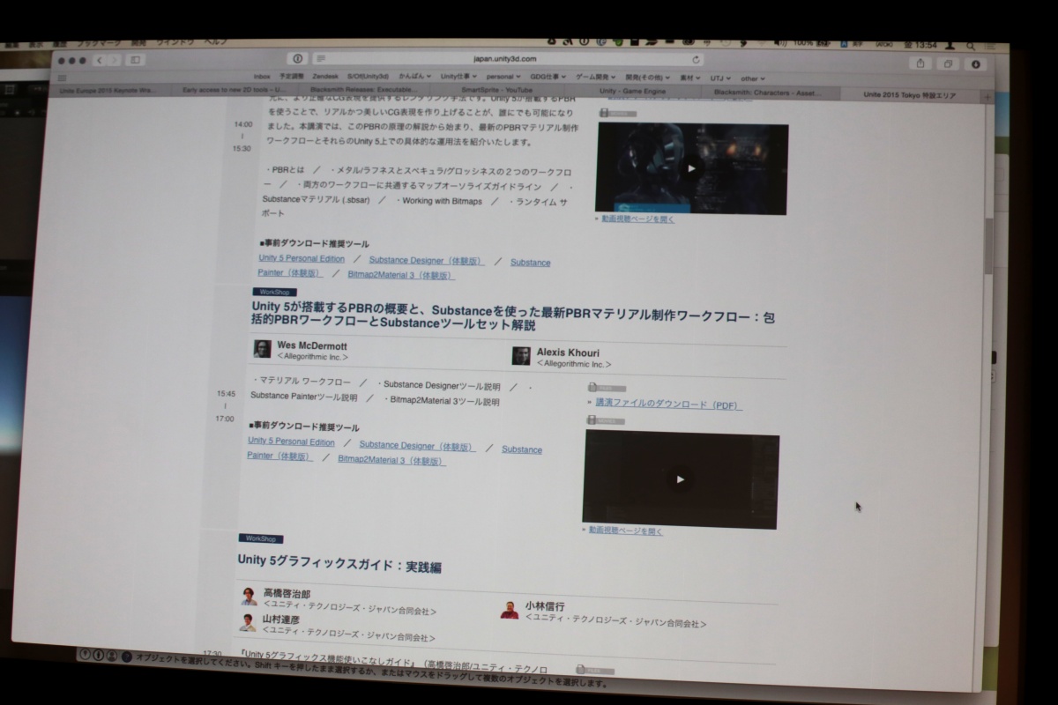Play the first session video

(x=692, y=168)
